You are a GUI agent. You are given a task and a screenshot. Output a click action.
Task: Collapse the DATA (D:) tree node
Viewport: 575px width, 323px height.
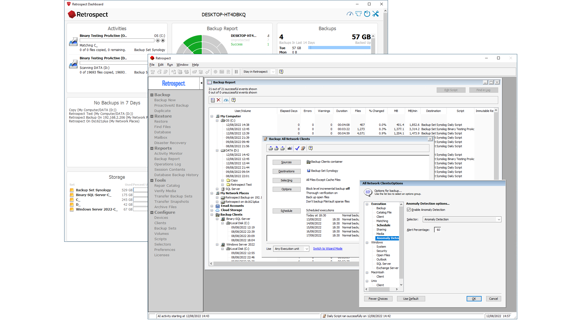tap(217, 151)
